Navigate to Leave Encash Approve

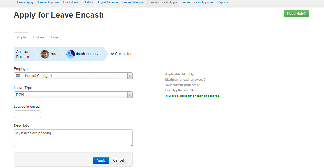197,2
